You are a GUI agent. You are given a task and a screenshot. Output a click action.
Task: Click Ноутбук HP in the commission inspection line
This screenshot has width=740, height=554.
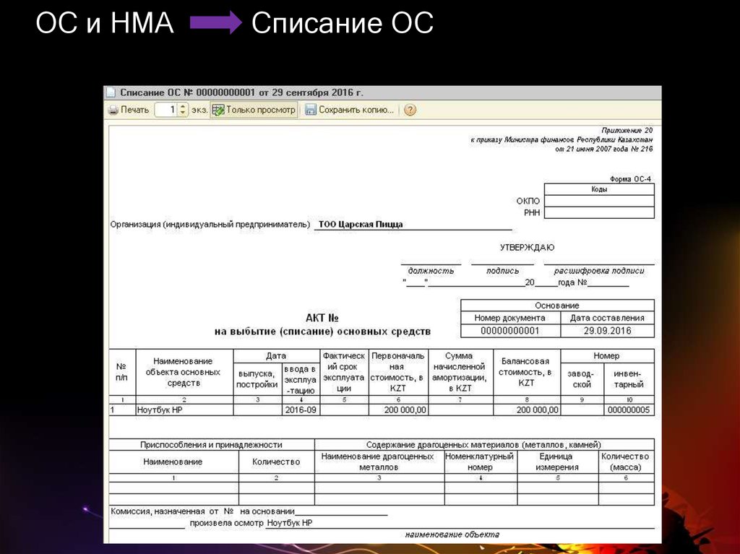coord(289,522)
